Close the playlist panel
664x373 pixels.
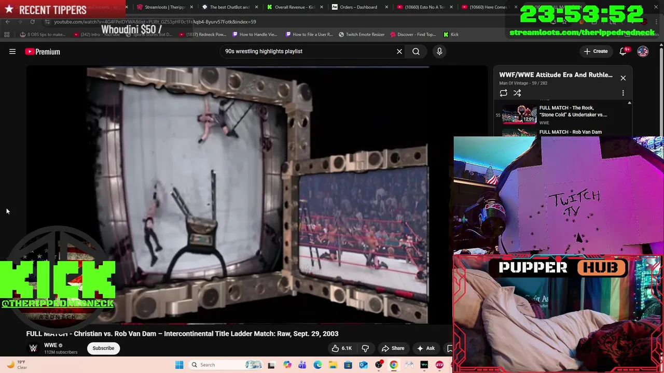tap(623, 78)
